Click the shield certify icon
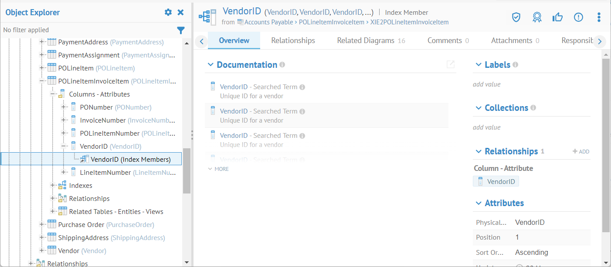The height and width of the screenshot is (267, 611). (x=516, y=17)
